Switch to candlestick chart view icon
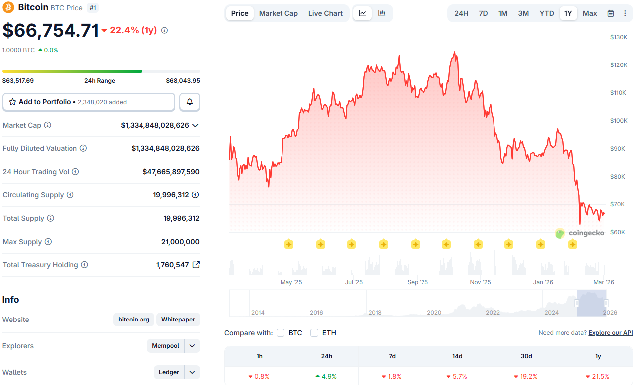The image size is (635, 385). [382, 13]
